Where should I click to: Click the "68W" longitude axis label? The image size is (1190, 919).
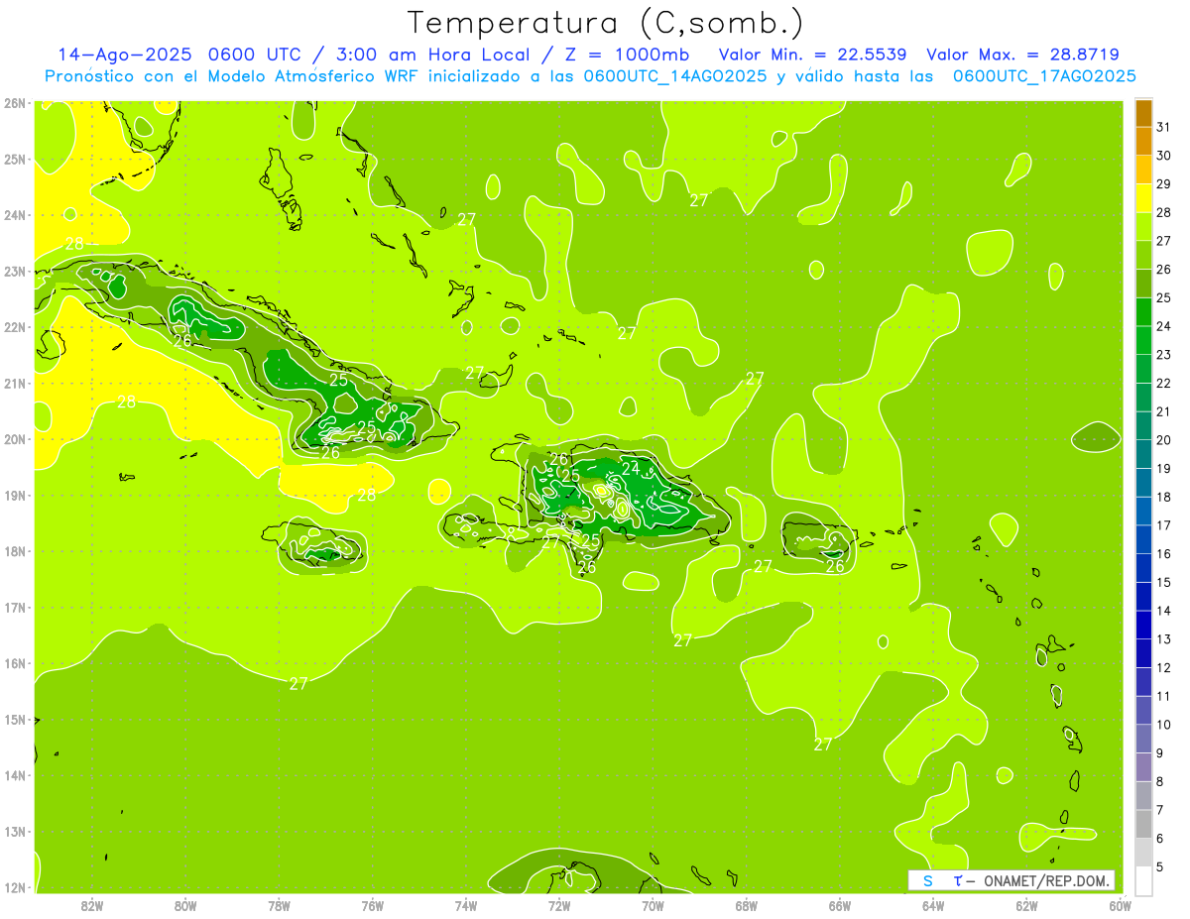(x=746, y=904)
